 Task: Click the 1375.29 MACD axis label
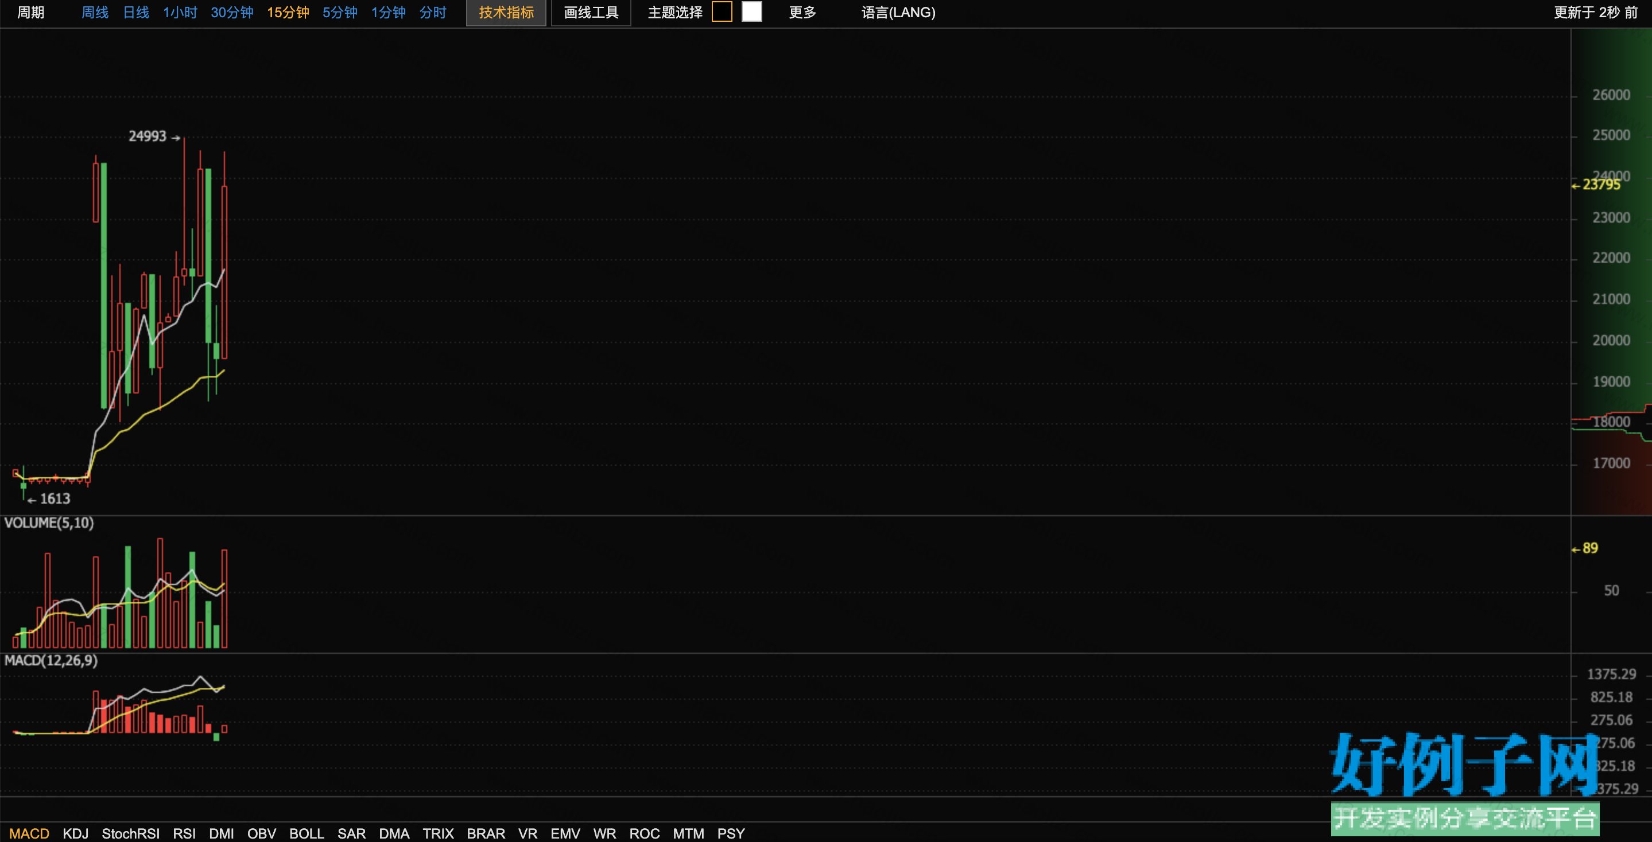point(1611,674)
